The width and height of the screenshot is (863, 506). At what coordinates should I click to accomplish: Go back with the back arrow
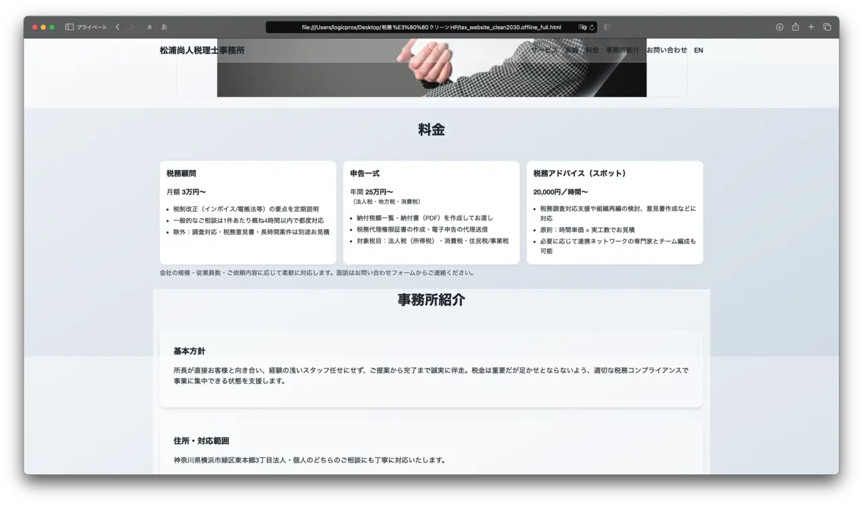(x=117, y=27)
